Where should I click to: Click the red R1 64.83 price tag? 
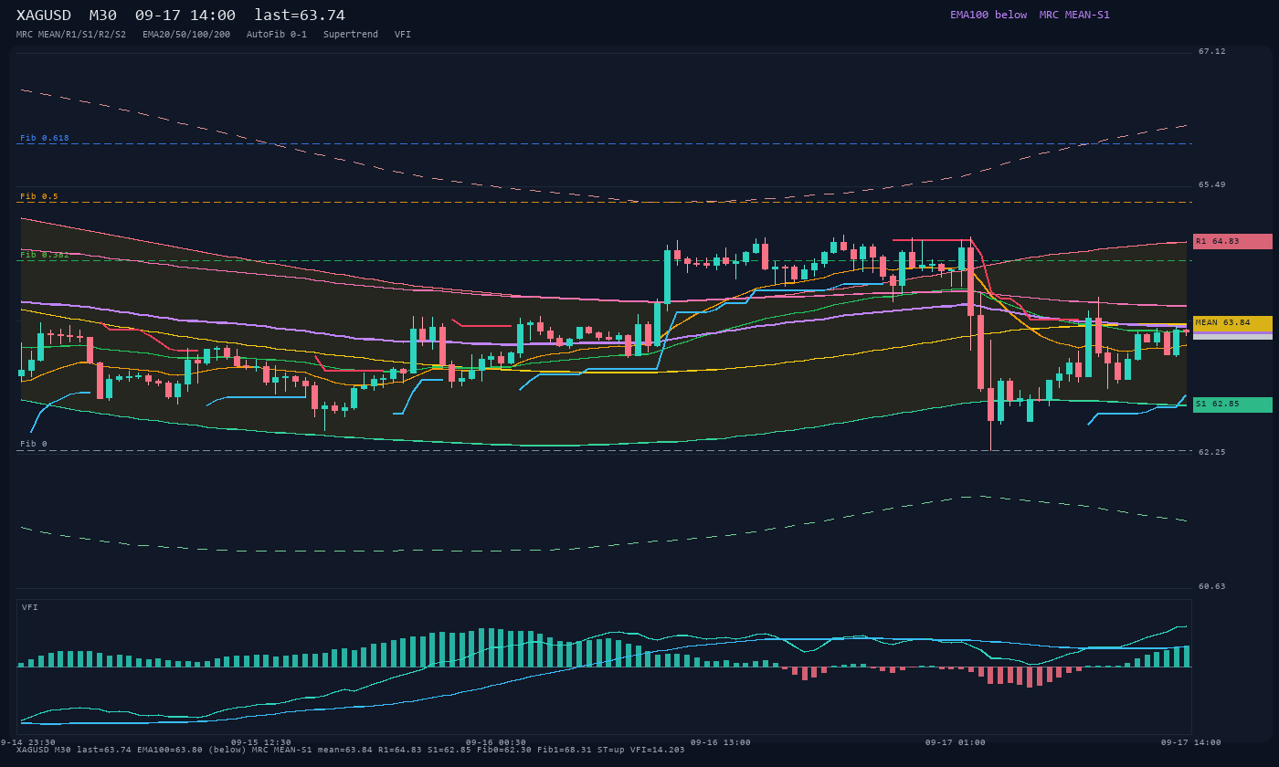pyautogui.click(x=1232, y=241)
